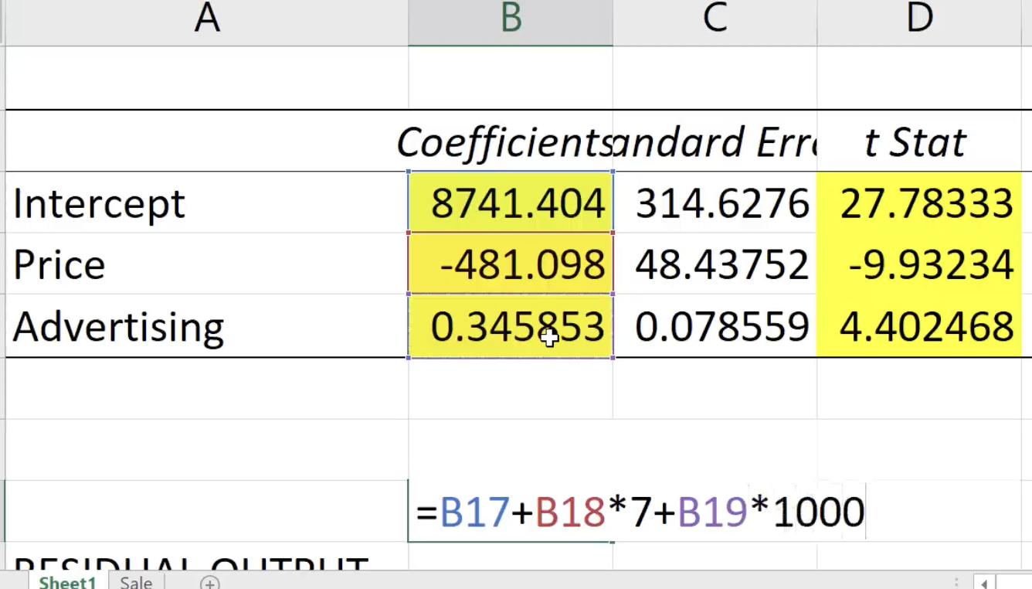Switch to the Sale sheet tab
The image size is (1032, 589).
(136, 583)
